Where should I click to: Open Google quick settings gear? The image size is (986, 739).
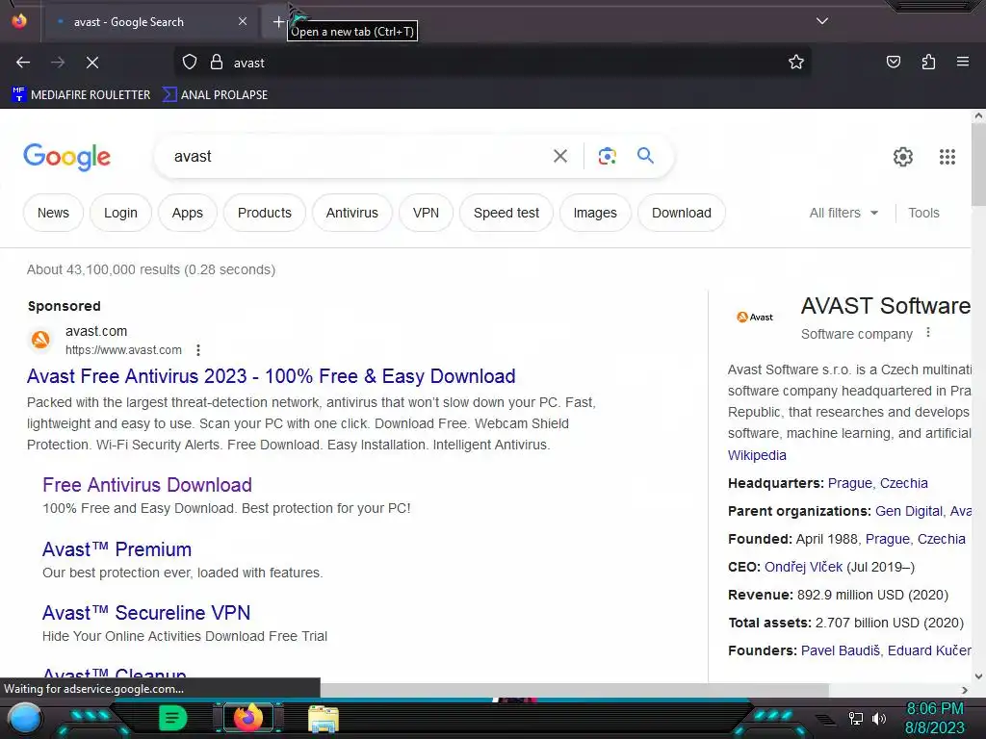tap(903, 157)
